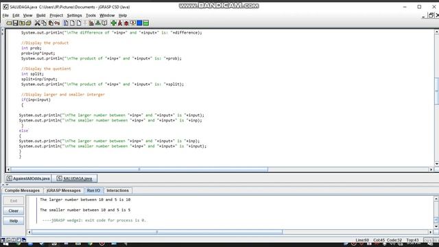Start the debugger with the ladybug icon
The height and width of the screenshot is (247, 439).
click(x=126, y=23)
